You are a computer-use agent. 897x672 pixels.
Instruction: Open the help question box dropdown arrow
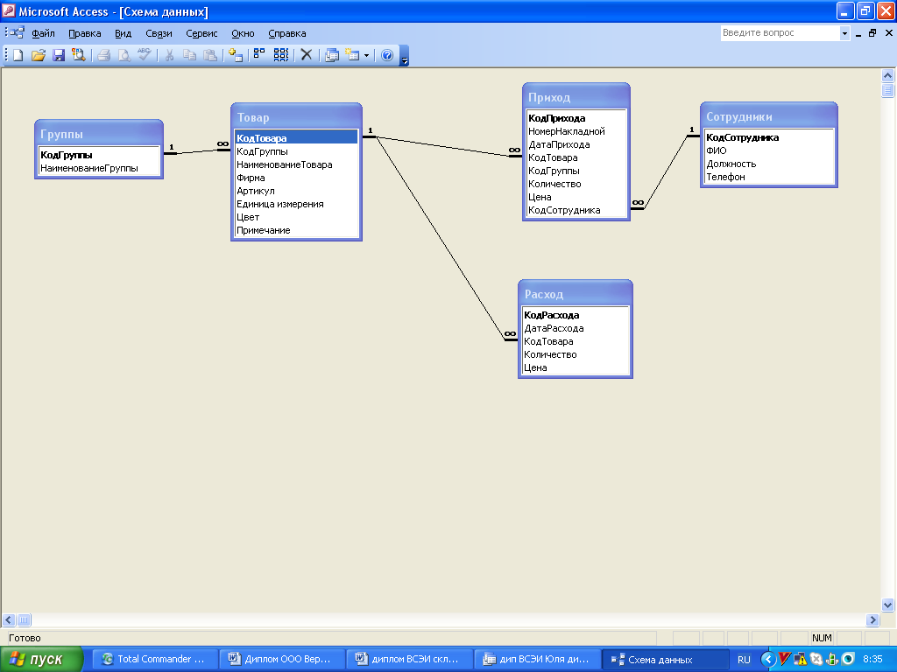844,33
